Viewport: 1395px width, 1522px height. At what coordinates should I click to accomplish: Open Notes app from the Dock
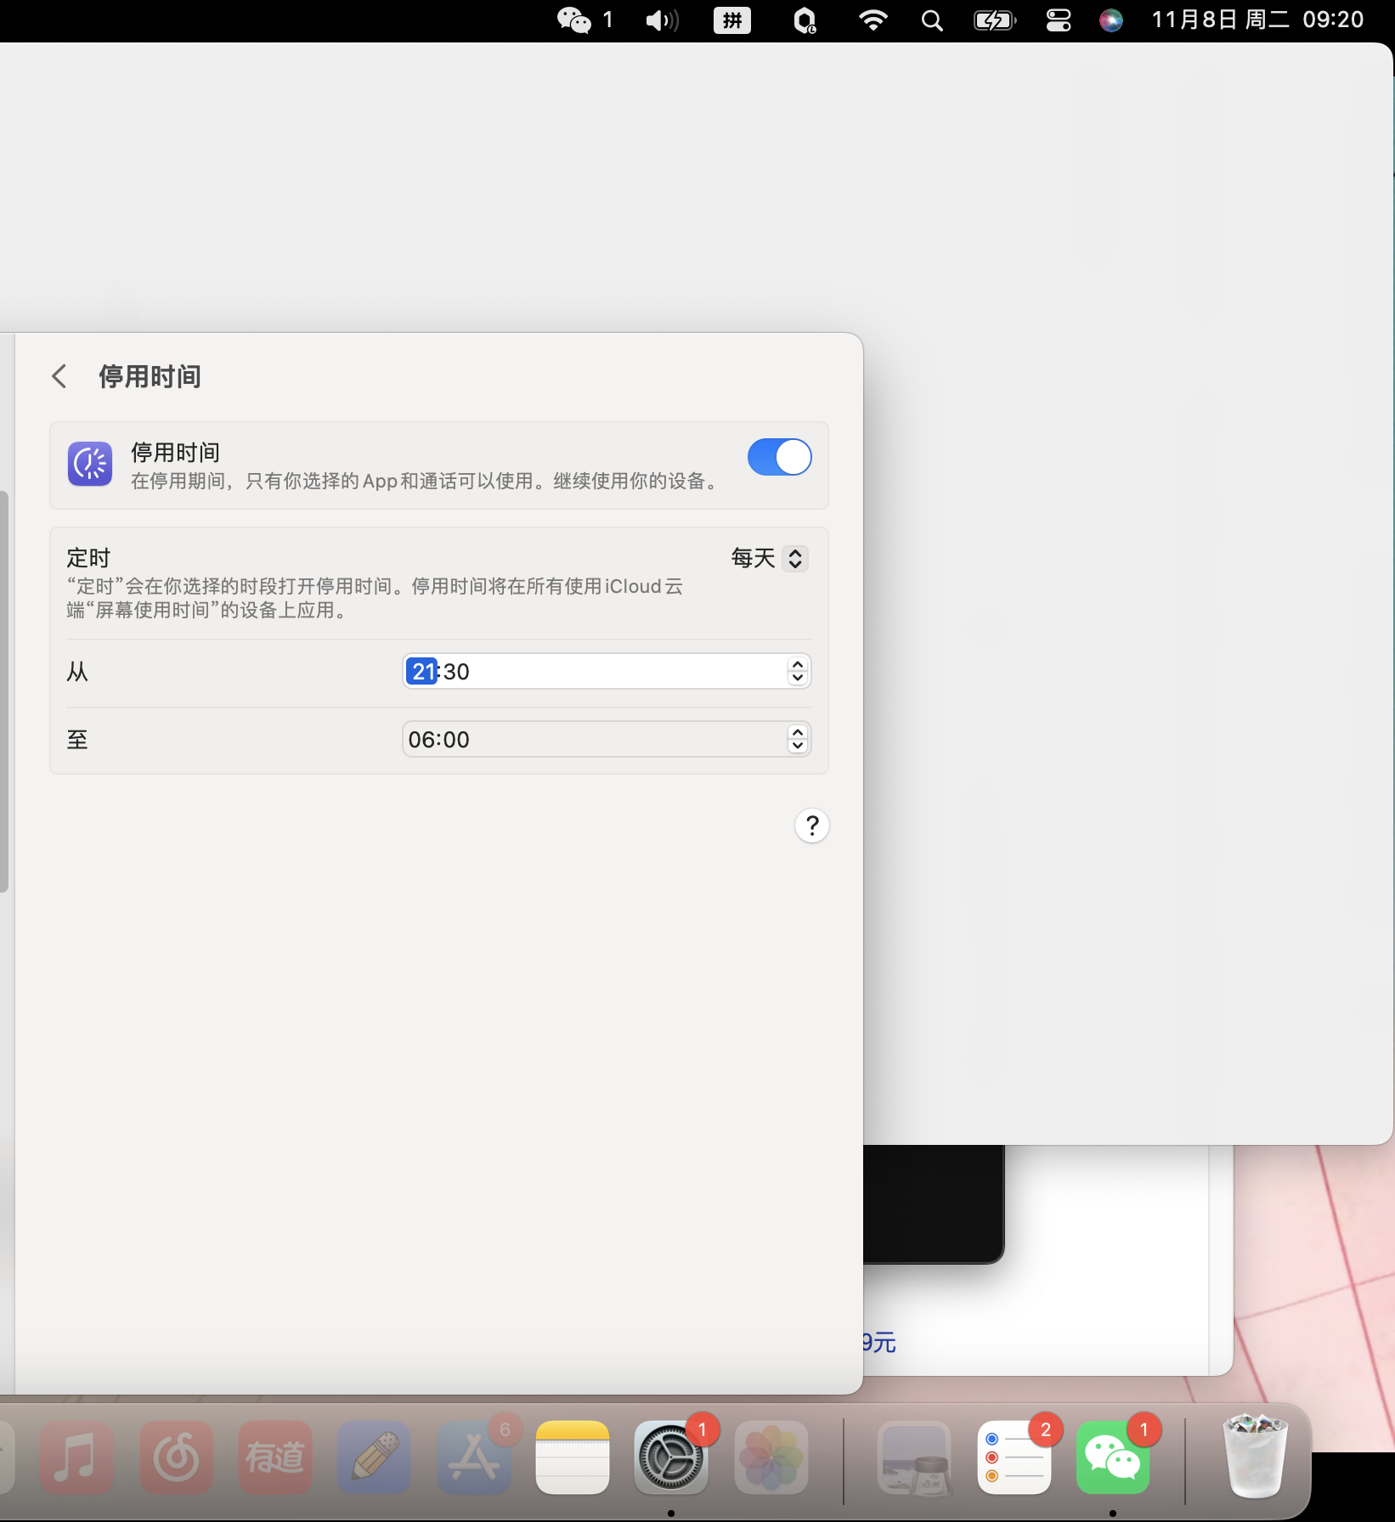(x=572, y=1457)
